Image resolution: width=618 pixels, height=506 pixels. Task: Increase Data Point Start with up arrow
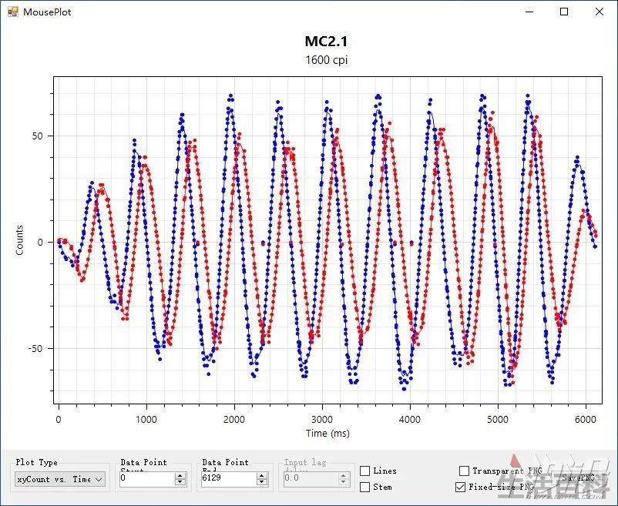pos(180,476)
